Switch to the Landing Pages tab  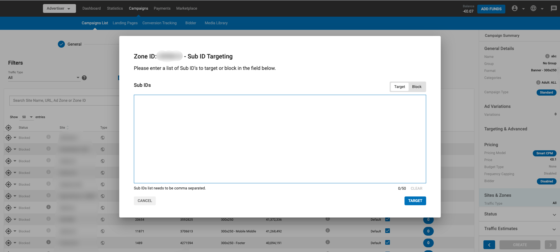125,23
